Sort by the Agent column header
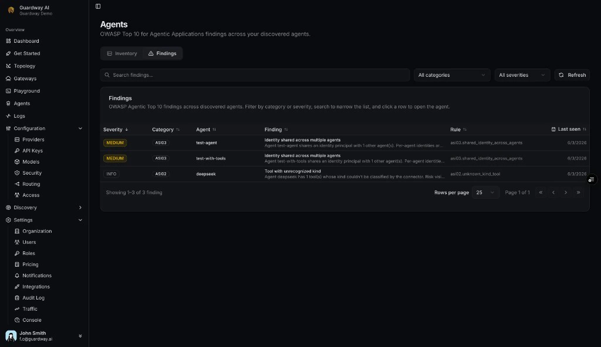The width and height of the screenshot is (601, 347). pos(206,130)
